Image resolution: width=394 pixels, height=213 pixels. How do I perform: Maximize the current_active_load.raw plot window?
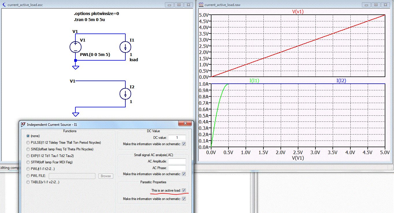(376, 5)
